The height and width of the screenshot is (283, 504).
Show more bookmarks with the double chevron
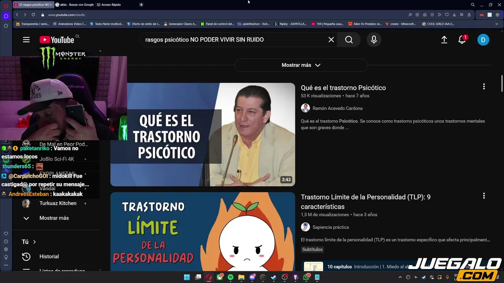click(497, 24)
